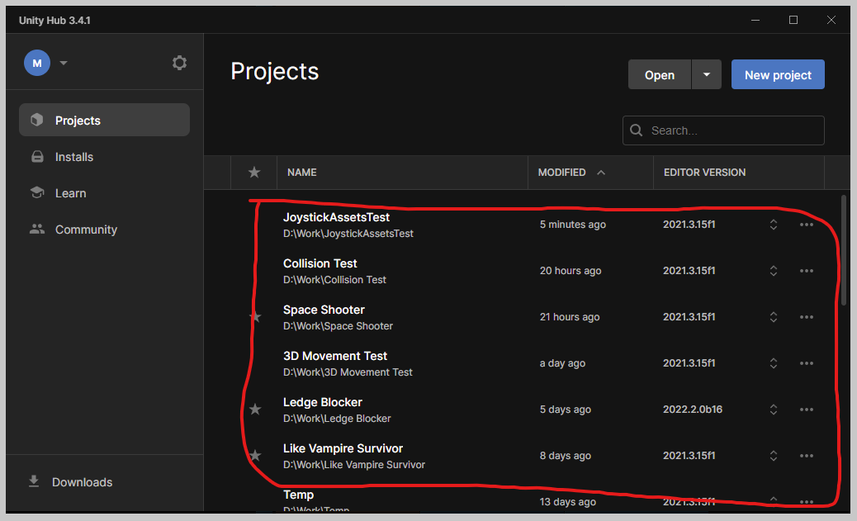Click the search magnifier icon
Viewport: 857px width, 521px height.
637,130
